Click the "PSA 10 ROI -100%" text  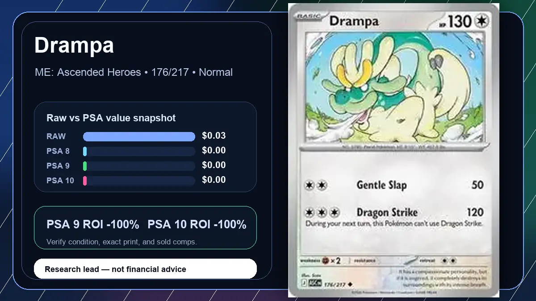[197, 225]
